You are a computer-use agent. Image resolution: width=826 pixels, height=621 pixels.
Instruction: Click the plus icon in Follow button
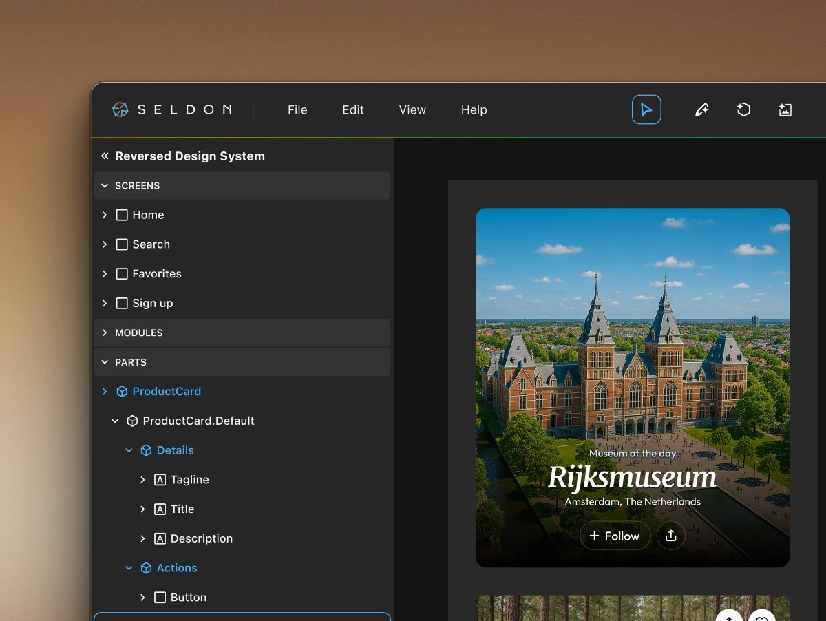595,536
